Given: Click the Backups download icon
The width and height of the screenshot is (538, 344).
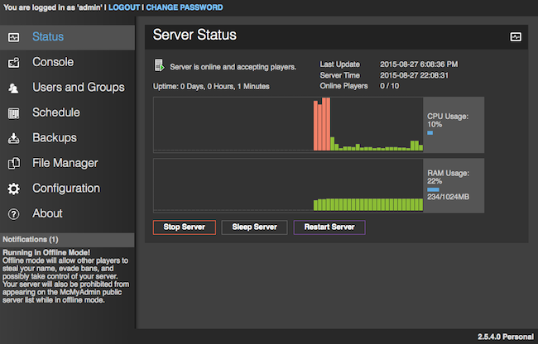Looking at the screenshot, I should [13, 138].
